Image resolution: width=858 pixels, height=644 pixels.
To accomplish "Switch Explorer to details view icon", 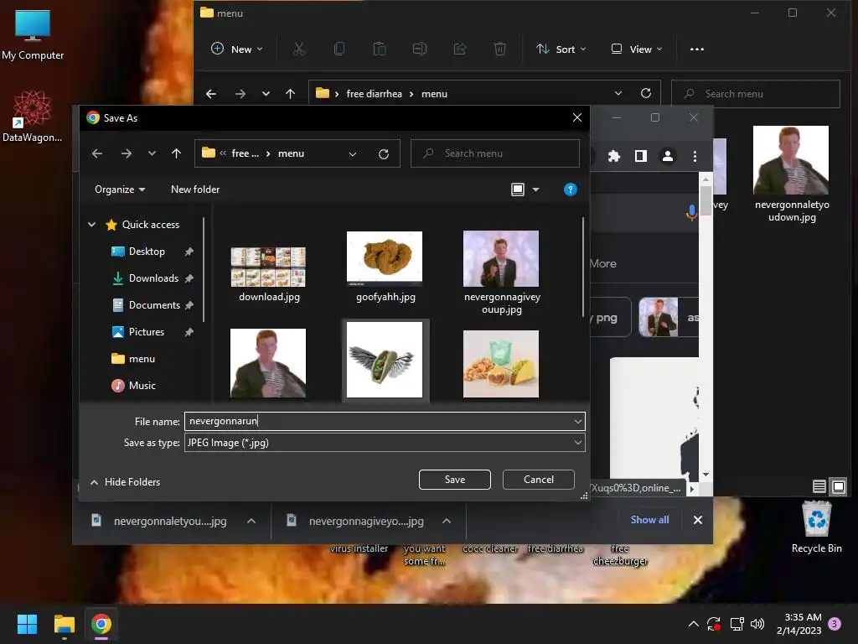I will (x=819, y=486).
